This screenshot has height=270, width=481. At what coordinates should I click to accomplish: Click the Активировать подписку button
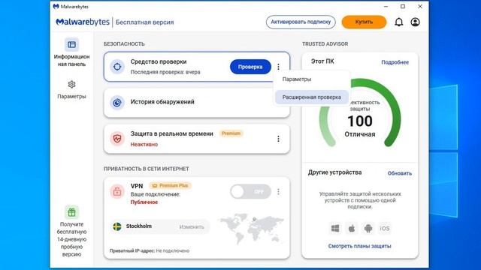point(301,22)
